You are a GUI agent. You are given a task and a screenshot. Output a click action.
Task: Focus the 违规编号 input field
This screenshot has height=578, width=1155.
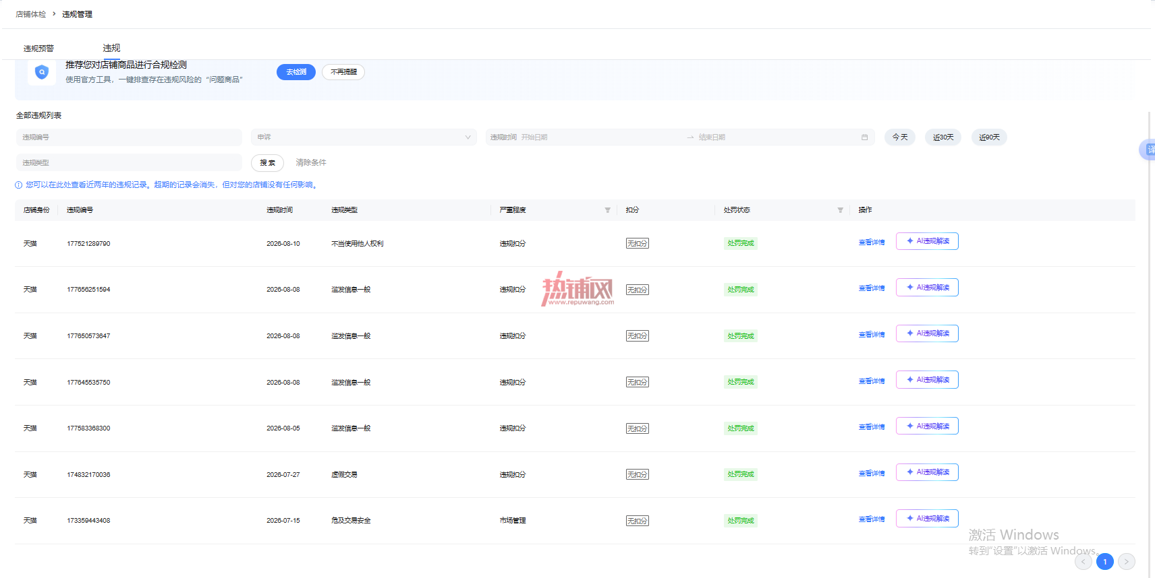click(129, 137)
